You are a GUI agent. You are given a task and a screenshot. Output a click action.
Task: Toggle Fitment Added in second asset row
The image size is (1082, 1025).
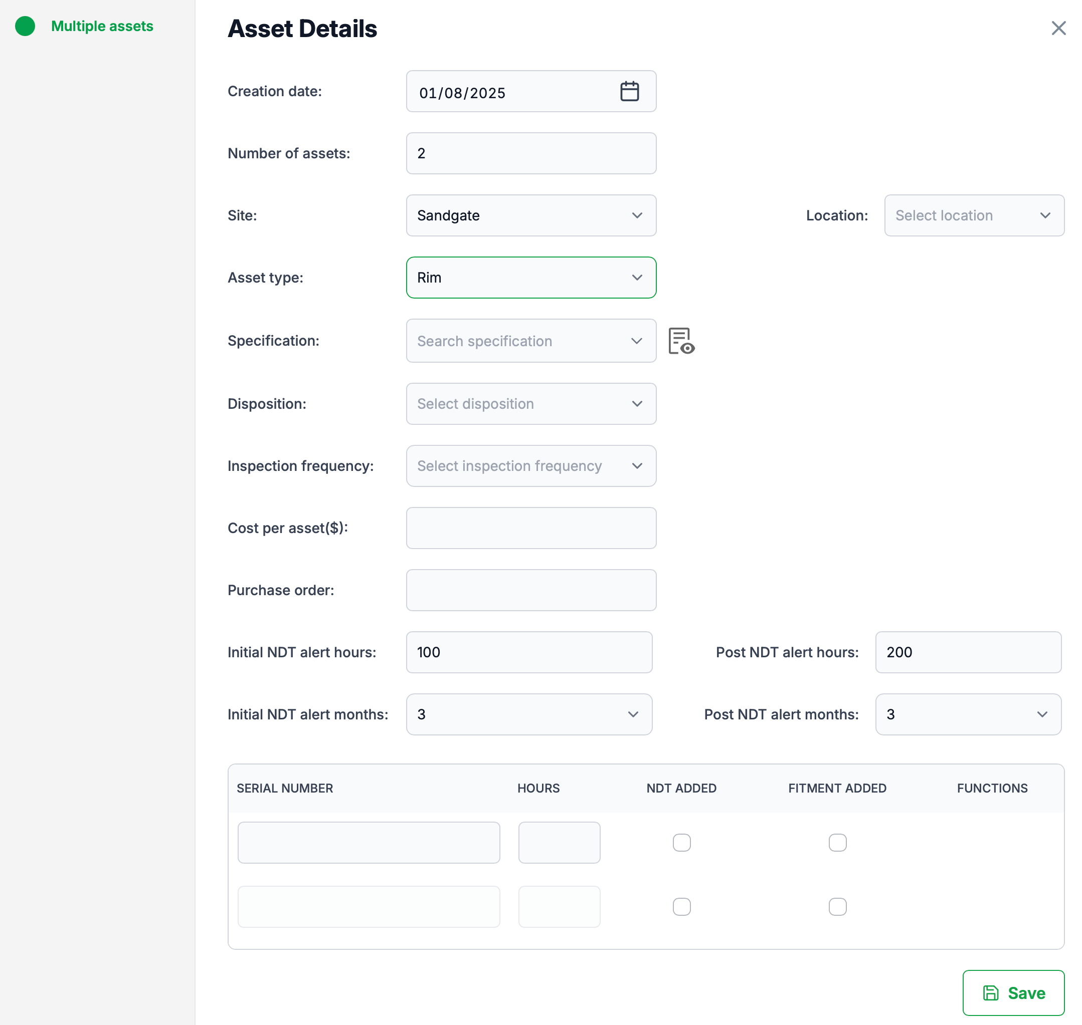[x=837, y=906]
